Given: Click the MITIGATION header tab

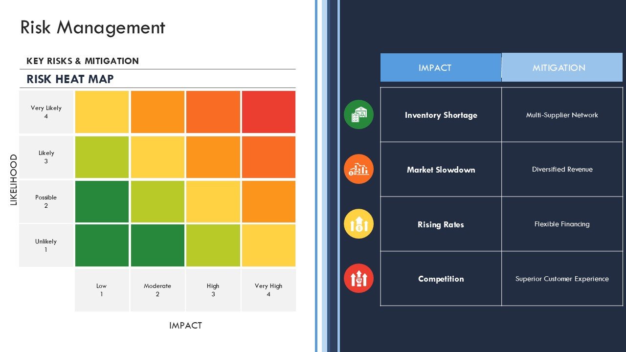Looking at the screenshot, I should point(562,67).
